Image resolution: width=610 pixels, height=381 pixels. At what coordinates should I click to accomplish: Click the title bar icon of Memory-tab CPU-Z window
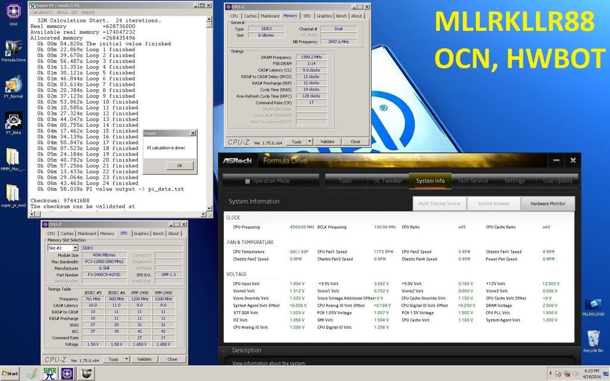point(228,7)
